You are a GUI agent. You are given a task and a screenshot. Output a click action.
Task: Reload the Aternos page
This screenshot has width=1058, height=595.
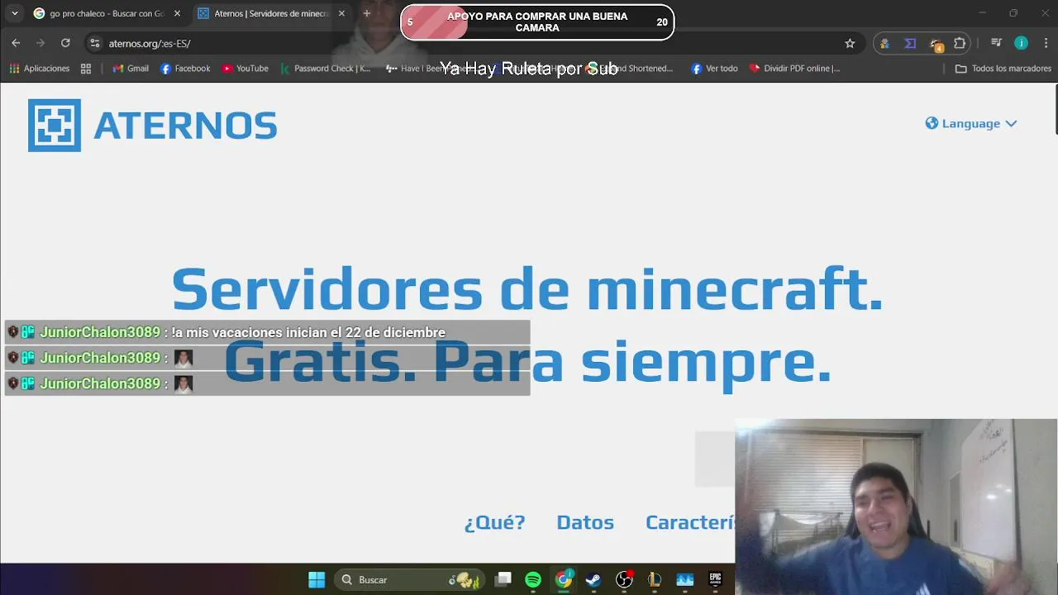[x=65, y=43]
